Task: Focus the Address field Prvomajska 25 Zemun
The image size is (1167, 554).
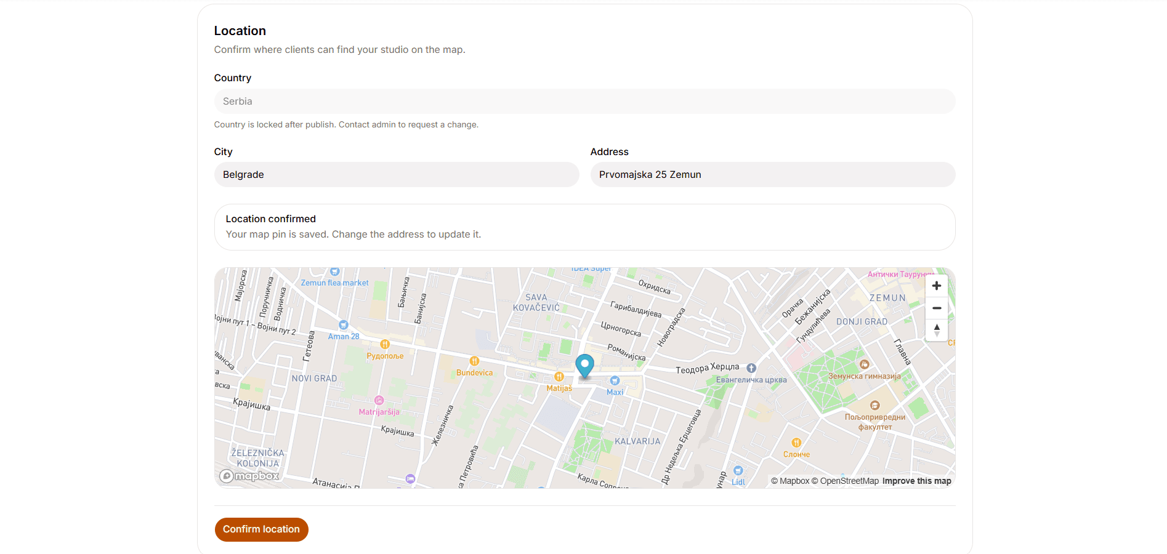Action: click(773, 175)
